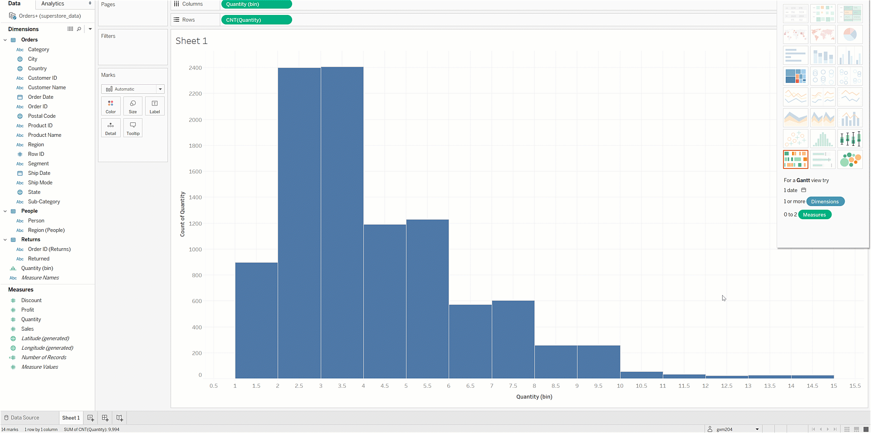This screenshot has height=433, width=871.
Task: Toggle Dimensions view as list icon
Action: point(70,29)
